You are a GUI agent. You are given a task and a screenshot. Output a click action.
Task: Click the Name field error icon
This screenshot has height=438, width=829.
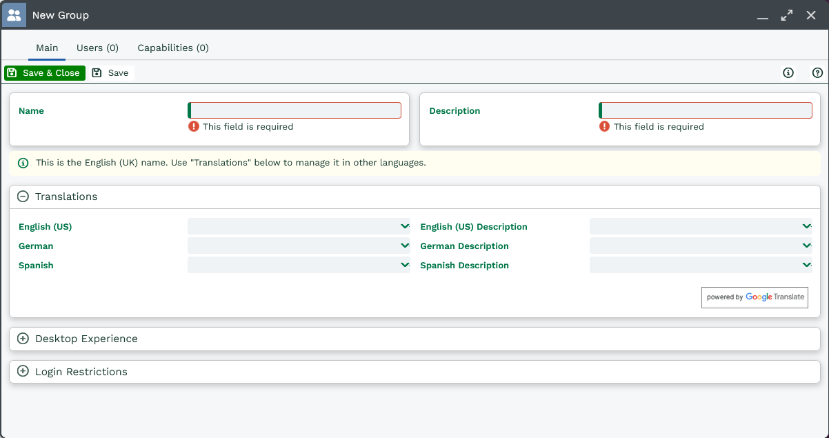tap(194, 126)
